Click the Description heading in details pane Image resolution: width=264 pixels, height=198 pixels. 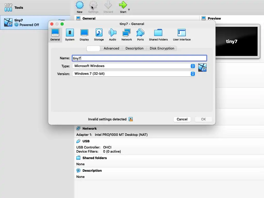click(x=92, y=171)
